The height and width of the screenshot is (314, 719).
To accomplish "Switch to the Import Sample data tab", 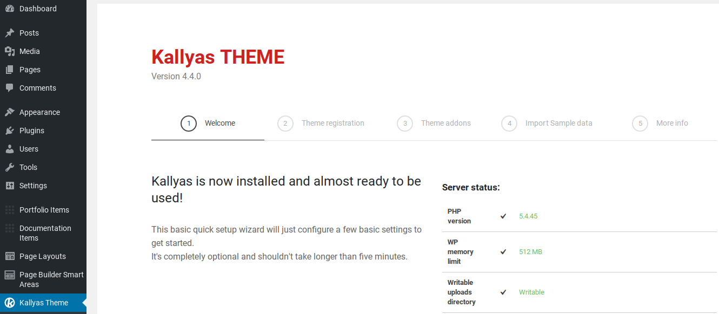I will [x=547, y=124].
